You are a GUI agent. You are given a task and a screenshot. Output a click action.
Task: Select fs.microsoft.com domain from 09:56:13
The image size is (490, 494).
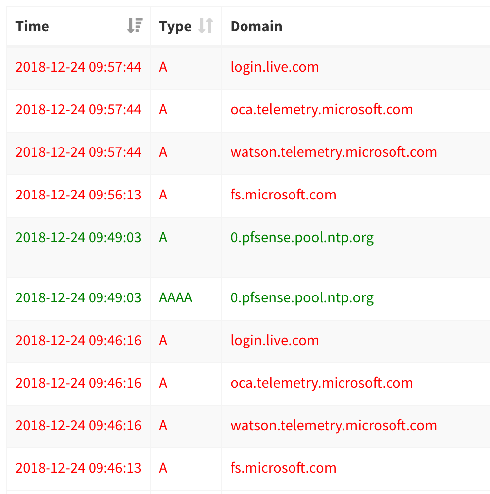pyautogui.click(x=283, y=195)
